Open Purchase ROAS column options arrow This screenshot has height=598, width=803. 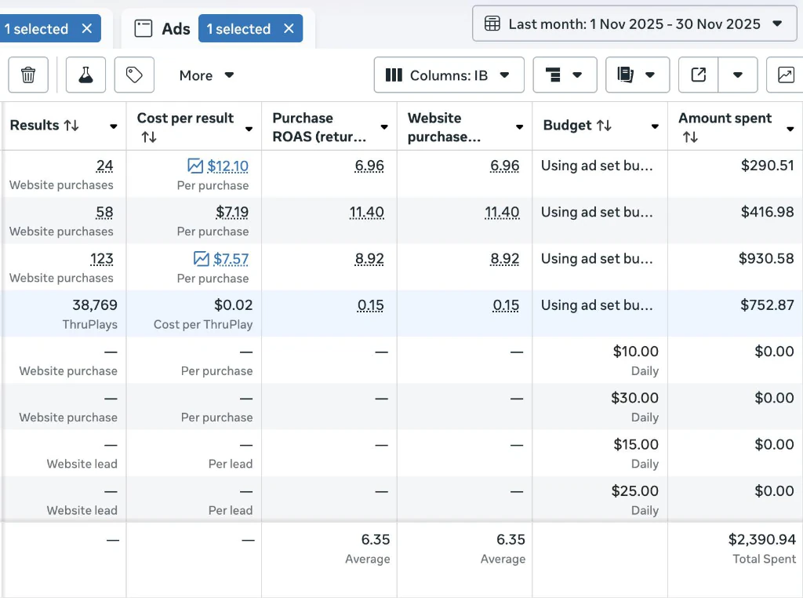384,127
